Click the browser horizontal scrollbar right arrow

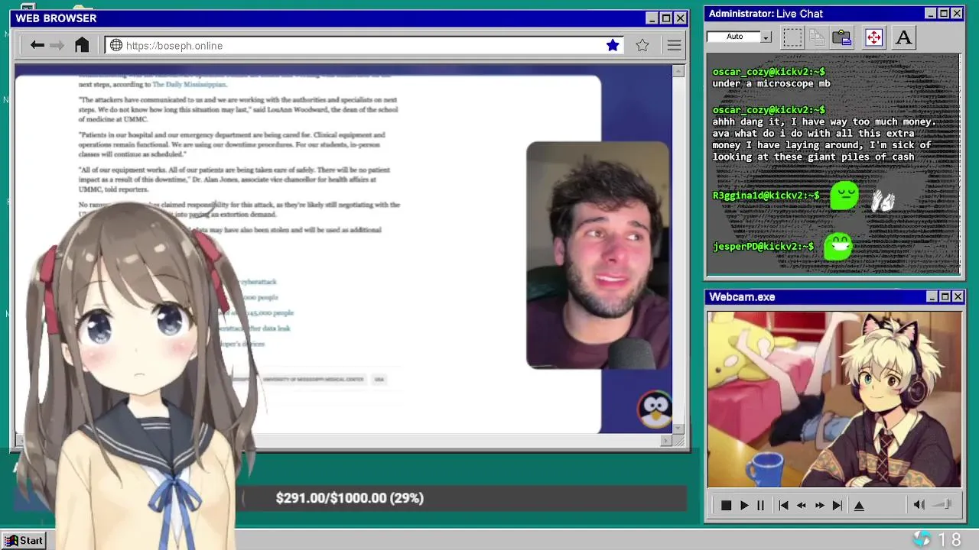click(x=666, y=440)
